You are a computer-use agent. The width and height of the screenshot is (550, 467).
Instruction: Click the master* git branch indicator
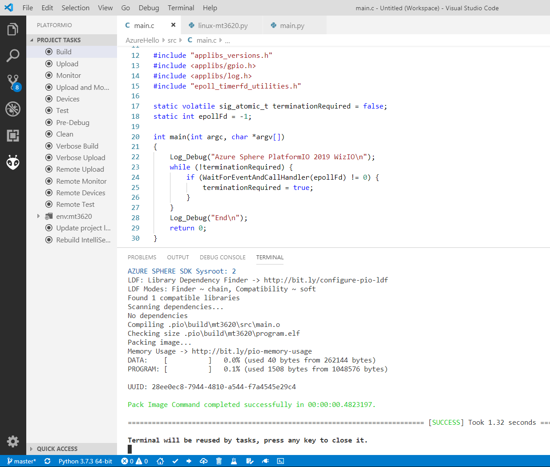pyautogui.click(x=21, y=461)
